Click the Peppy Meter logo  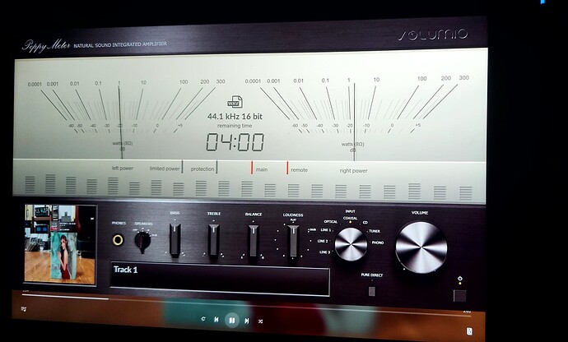coord(46,46)
